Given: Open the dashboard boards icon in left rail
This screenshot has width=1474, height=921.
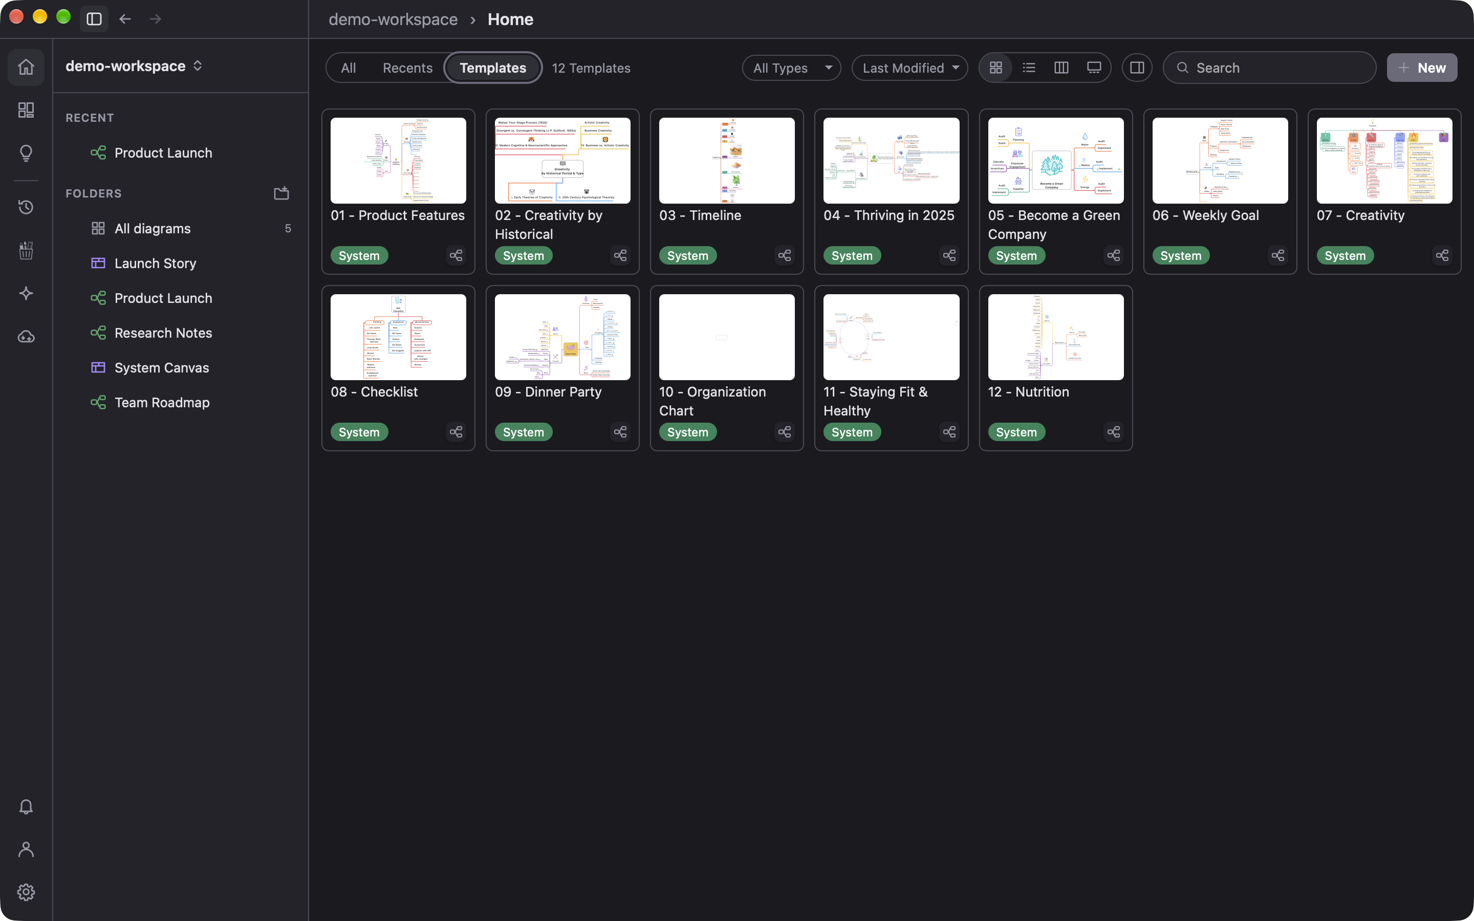Looking at the screenshot, I should [x=26, y=110].
